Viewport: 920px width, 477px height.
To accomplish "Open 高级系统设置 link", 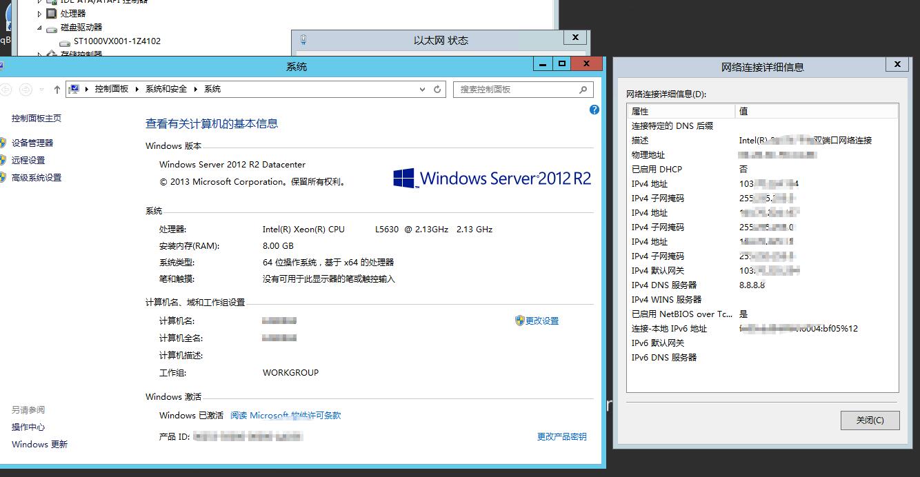I will [x=37, y=177].
